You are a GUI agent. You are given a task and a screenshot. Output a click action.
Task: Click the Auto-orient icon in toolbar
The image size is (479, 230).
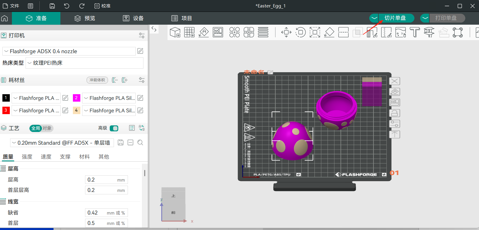(x=204, y=32)
